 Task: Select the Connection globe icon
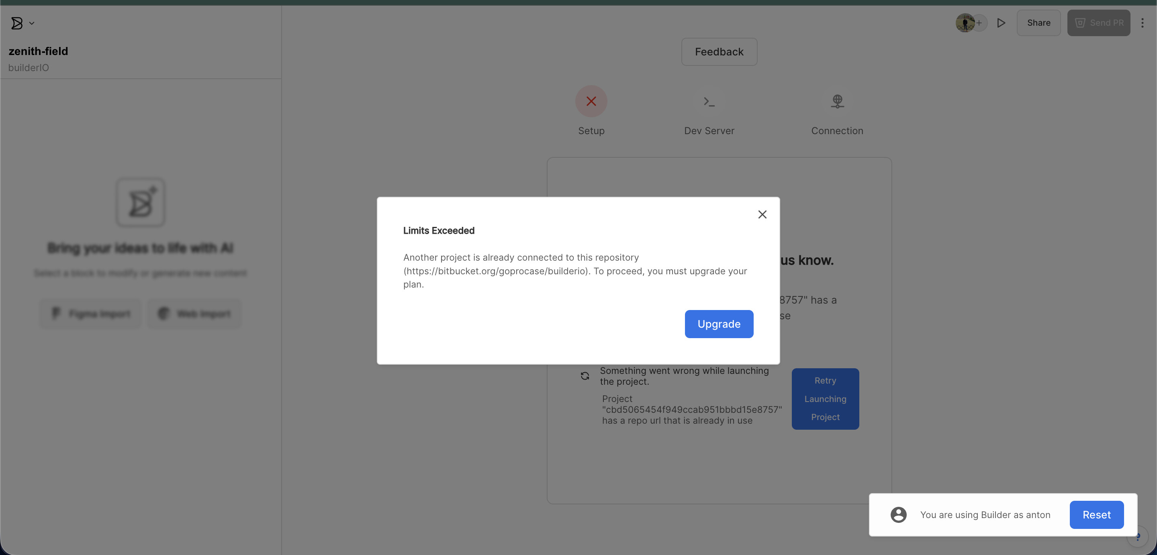pyautogui.click(x=837, y=101)
